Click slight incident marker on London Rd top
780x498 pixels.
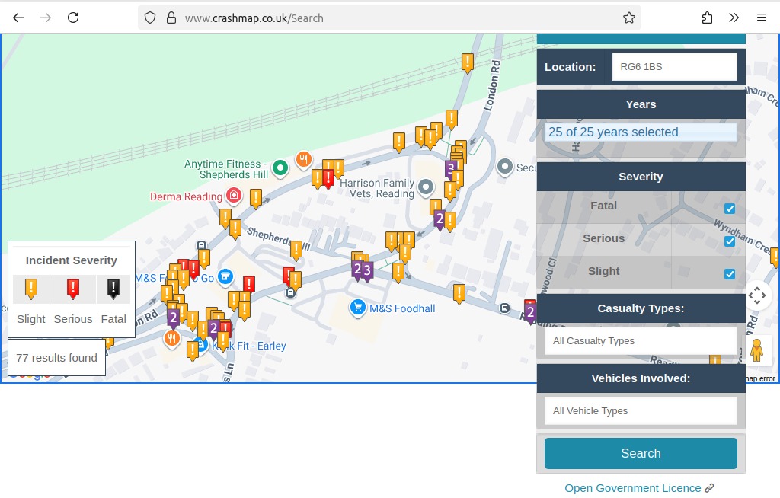(467, 62)
